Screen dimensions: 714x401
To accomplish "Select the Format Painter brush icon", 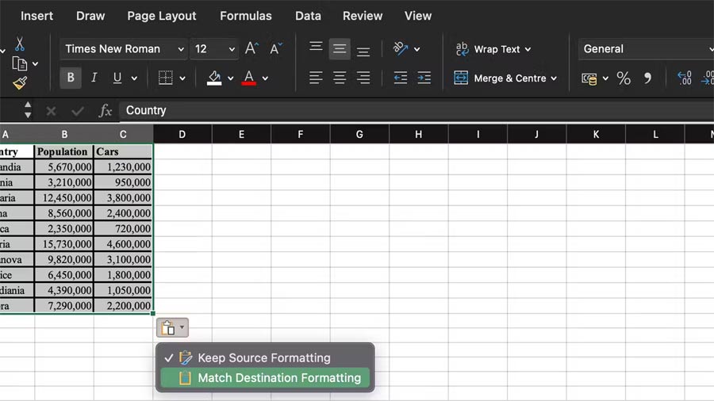I will [20, 82].
